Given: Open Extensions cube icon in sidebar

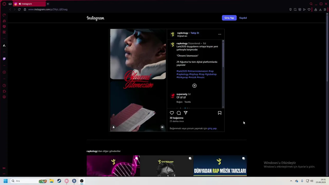Looking at the screenshot, I should point(4,91).
